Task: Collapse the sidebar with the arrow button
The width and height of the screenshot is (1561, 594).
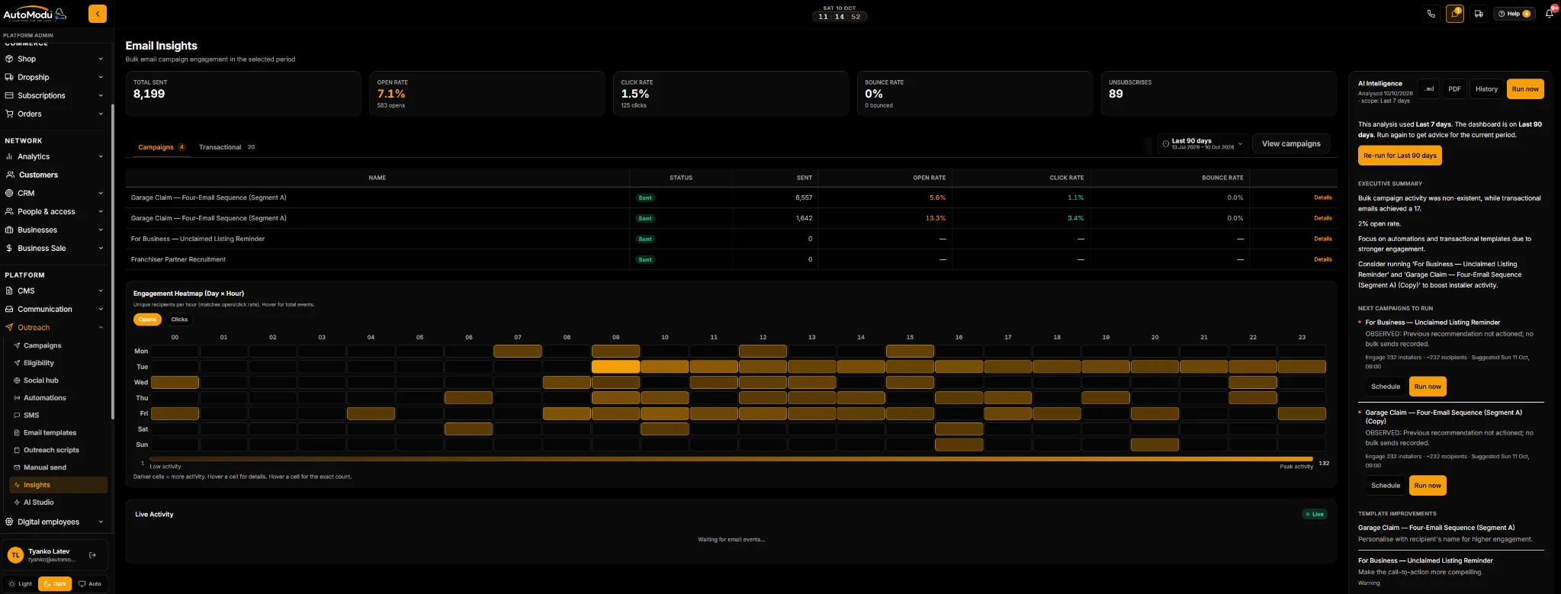Action: (x=98, y=14)
